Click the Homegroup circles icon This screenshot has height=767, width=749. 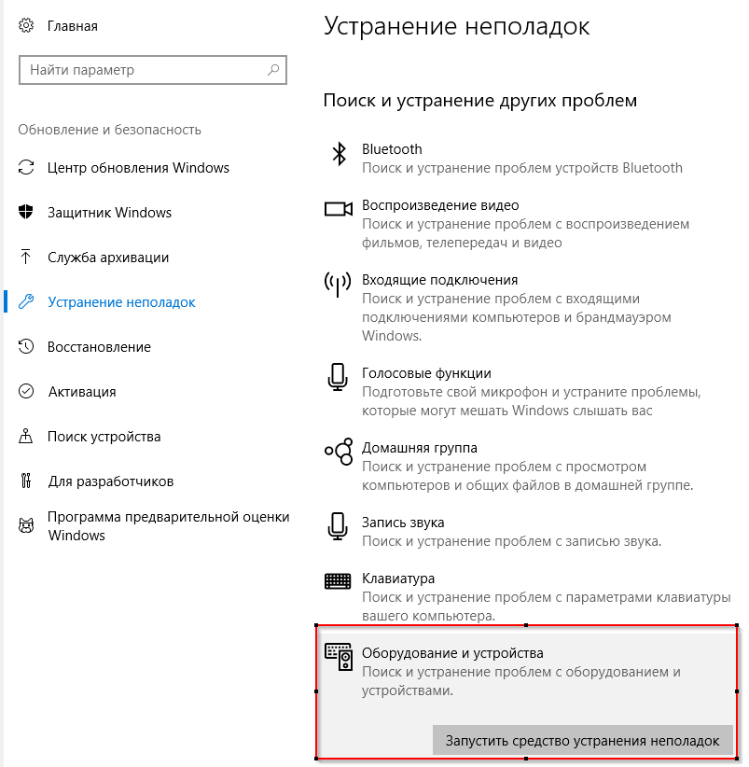(339, 452)
